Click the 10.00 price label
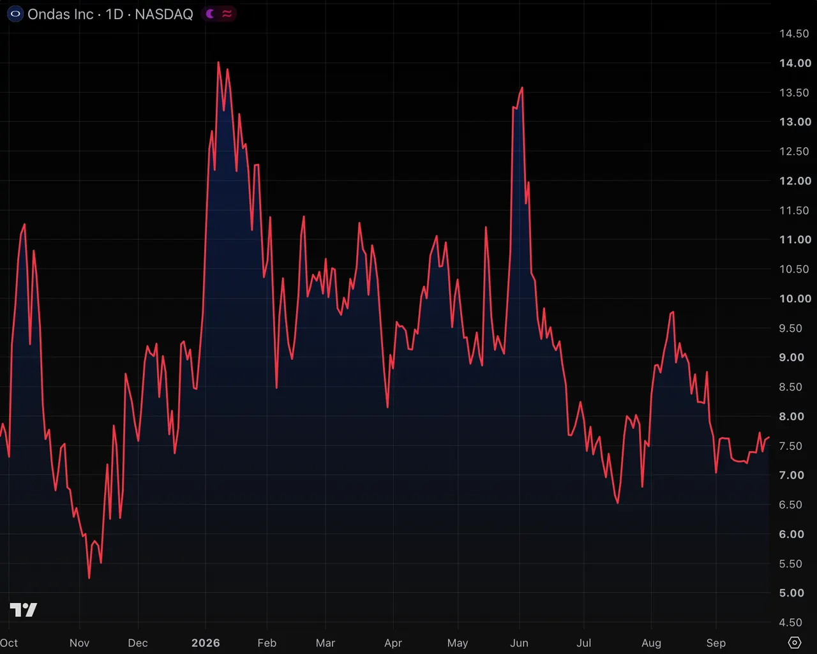The width and height of the screenshot is (817, 654). click(x=795, y=299)
